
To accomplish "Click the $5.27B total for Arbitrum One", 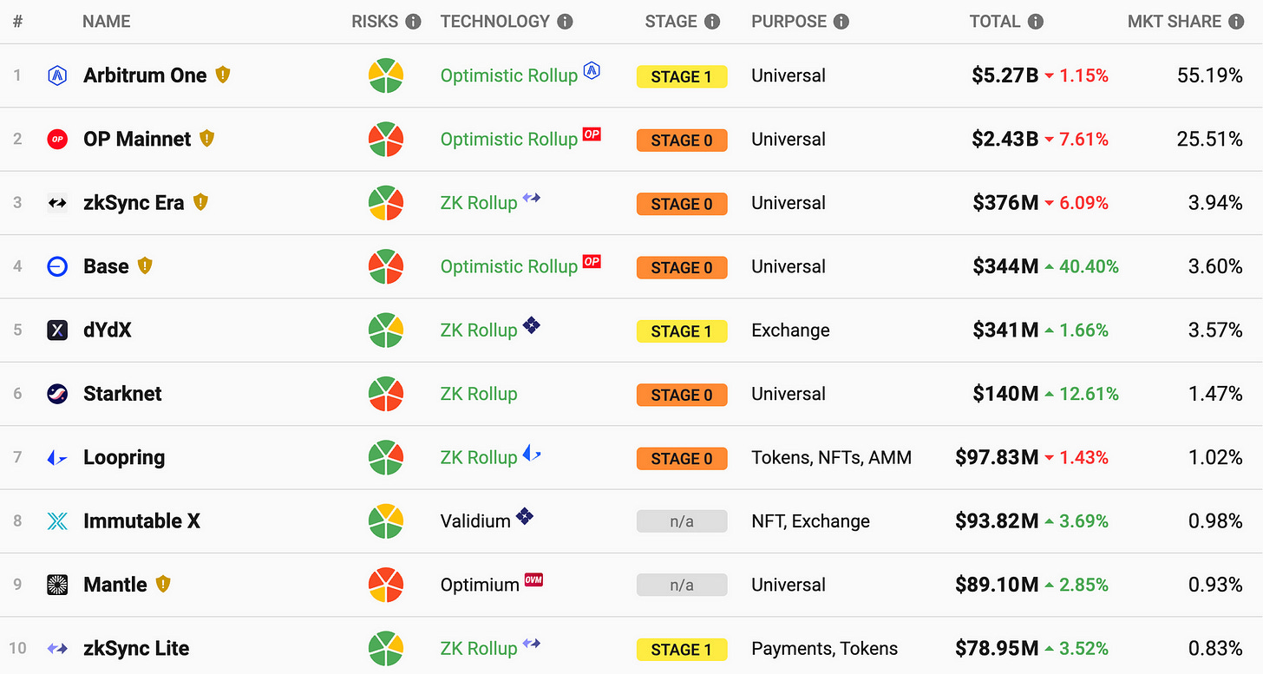I will coord(1005,75).
